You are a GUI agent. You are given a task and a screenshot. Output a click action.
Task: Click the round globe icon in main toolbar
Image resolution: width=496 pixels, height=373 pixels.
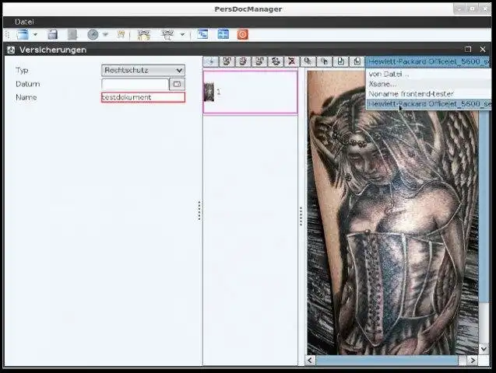[x=93, y=34]
